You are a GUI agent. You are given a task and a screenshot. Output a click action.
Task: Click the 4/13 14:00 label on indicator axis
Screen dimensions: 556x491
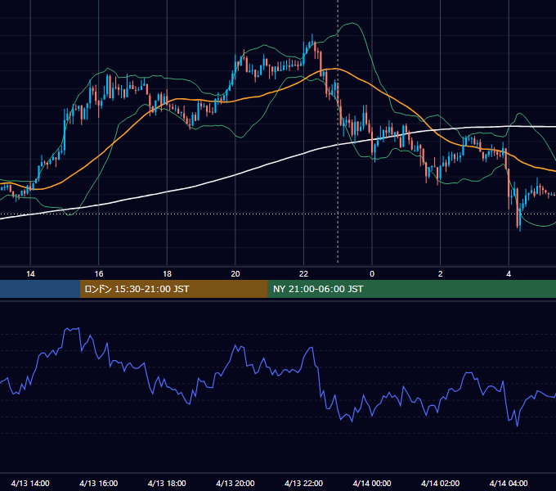point(30,483)
